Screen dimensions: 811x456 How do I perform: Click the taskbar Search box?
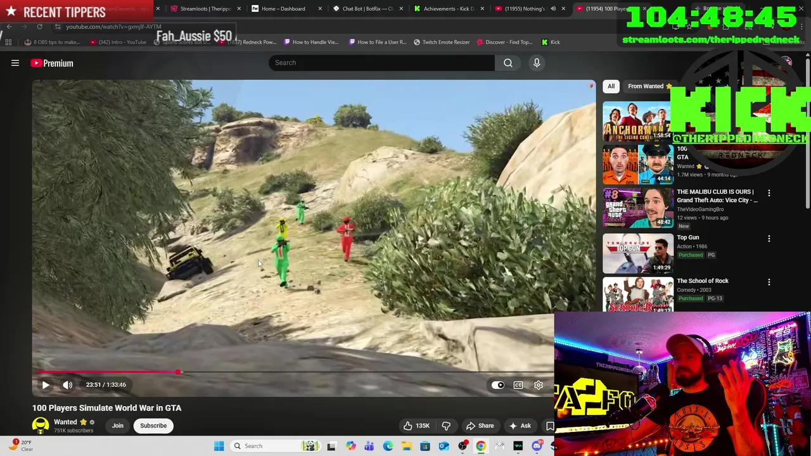[275, 446]
